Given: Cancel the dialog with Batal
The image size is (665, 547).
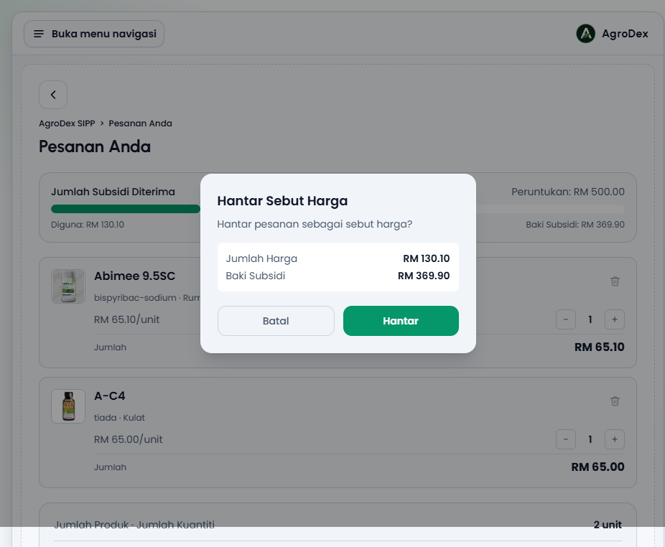Looking at the screenshot, I should coord(276,321).
